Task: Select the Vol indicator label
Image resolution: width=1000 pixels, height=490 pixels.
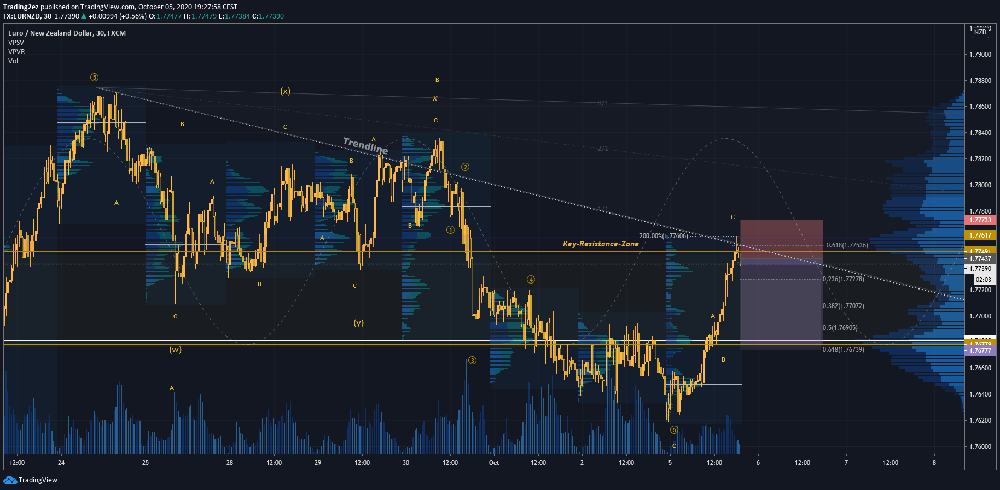Action: click(13, 61)
